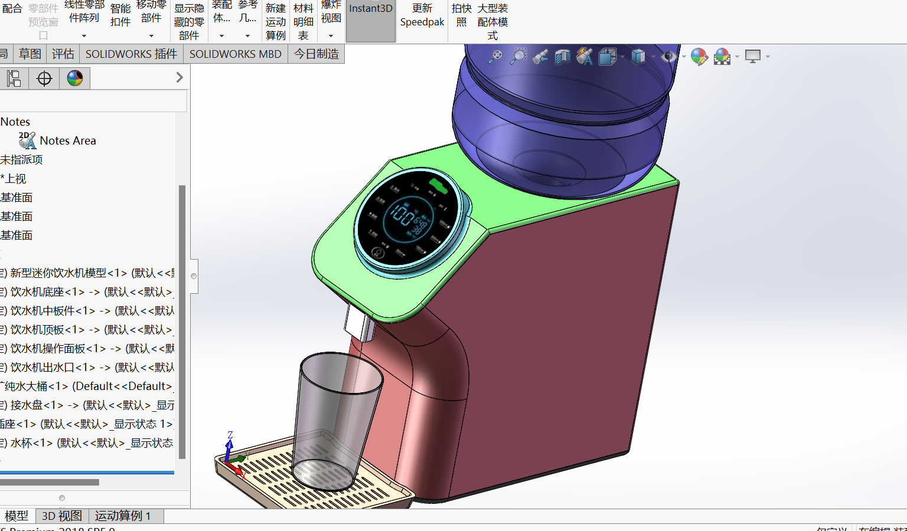This screenshot has height=531, width=907.
Task: Select 饮水机顶板<1> component in tree
Action: point(87,329)
